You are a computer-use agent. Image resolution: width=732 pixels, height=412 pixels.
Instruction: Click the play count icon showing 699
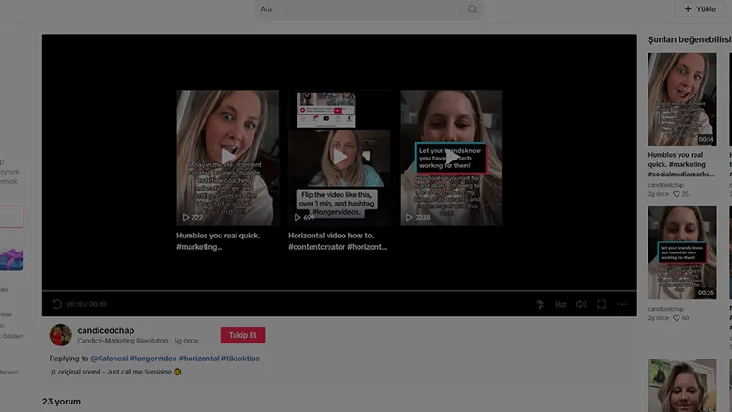click(x=297, y=217)
